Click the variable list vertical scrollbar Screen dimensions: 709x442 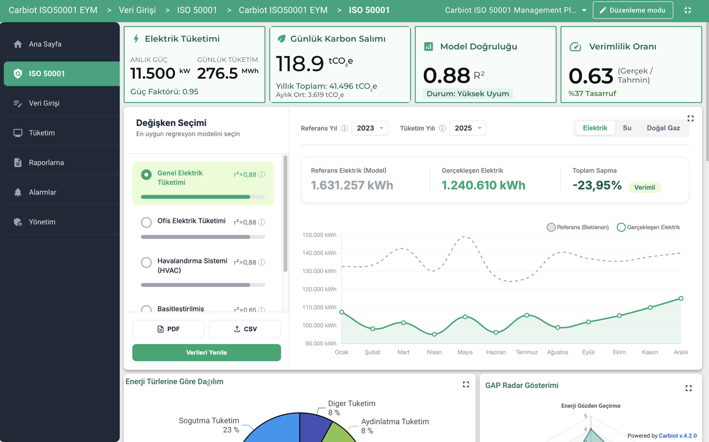(285, 213)
